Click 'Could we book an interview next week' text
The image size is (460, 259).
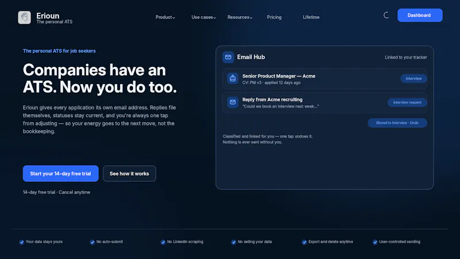tap(281, 106)
